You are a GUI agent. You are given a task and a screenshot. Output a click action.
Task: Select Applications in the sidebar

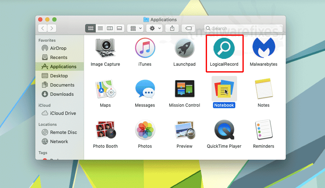click(x=60, y=67)
